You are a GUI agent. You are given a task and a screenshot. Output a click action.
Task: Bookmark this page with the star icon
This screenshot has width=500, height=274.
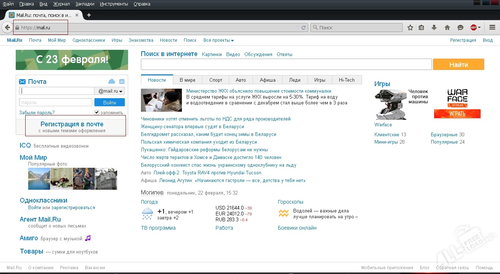tap(410, 27)
